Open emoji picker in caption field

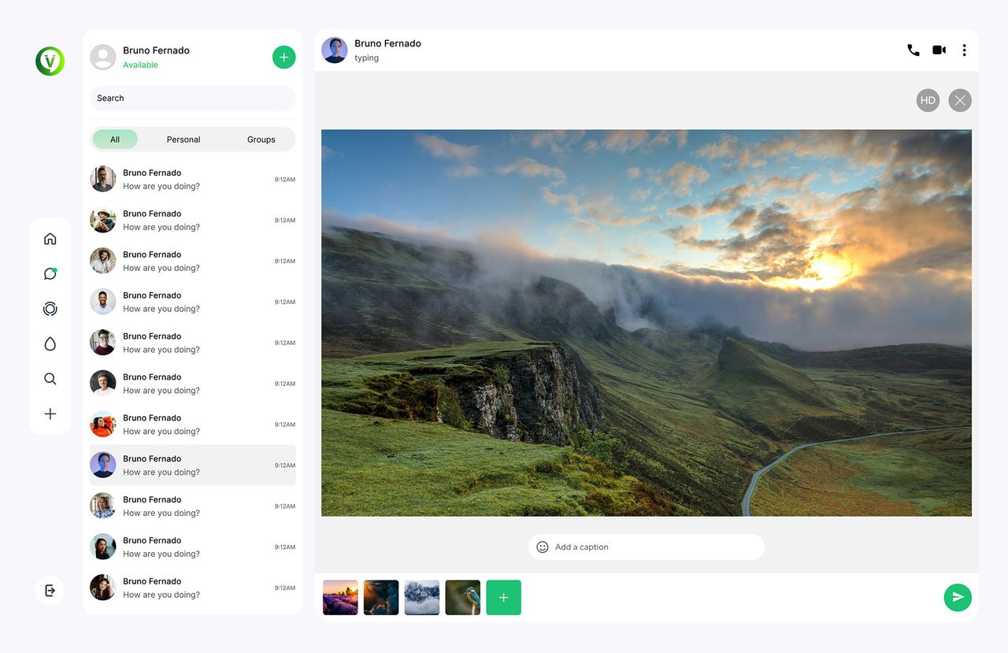[x=542, y=547]
